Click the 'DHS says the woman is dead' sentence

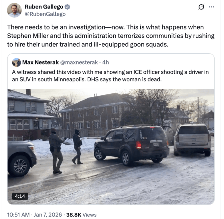(x=125, y=80)
